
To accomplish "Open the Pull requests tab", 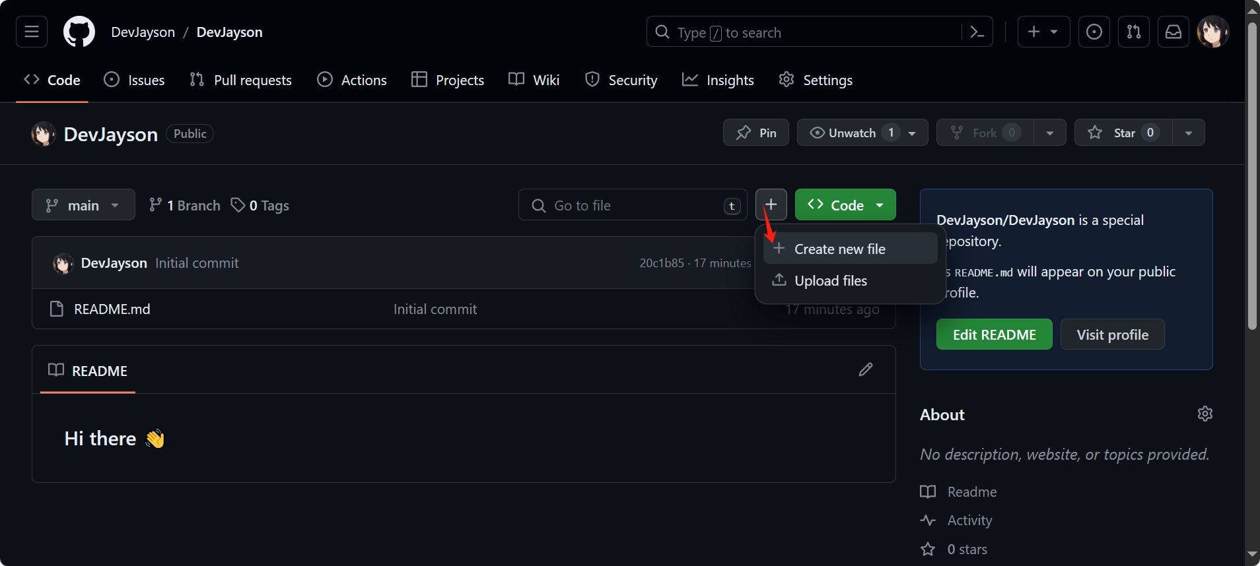I will (240, 80).
